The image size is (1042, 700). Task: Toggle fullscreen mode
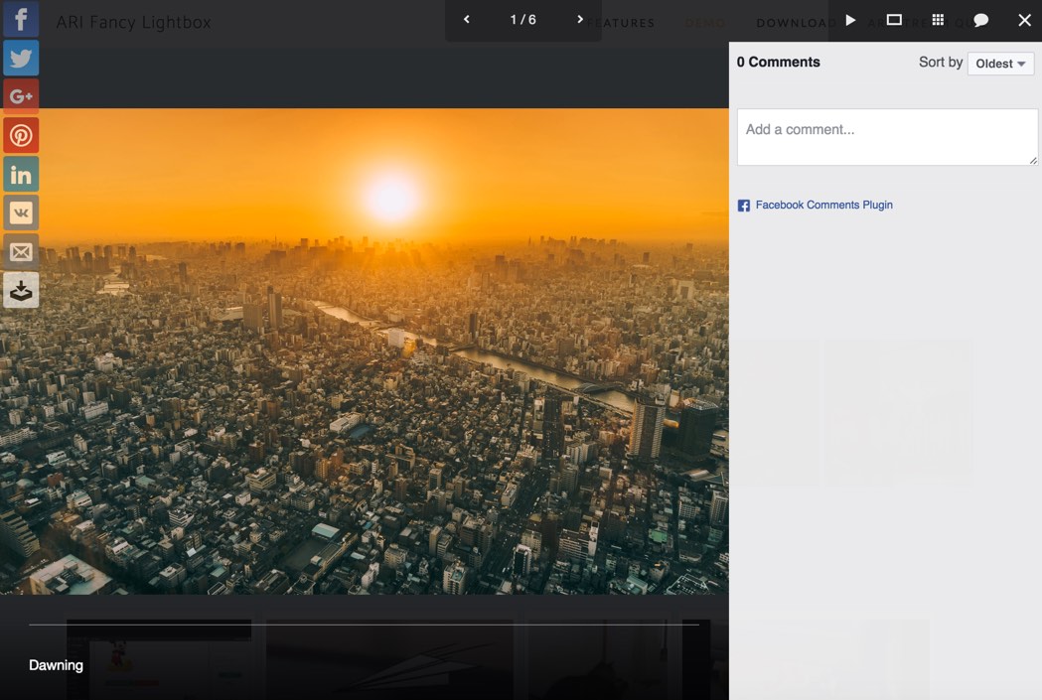pos(894,20)
